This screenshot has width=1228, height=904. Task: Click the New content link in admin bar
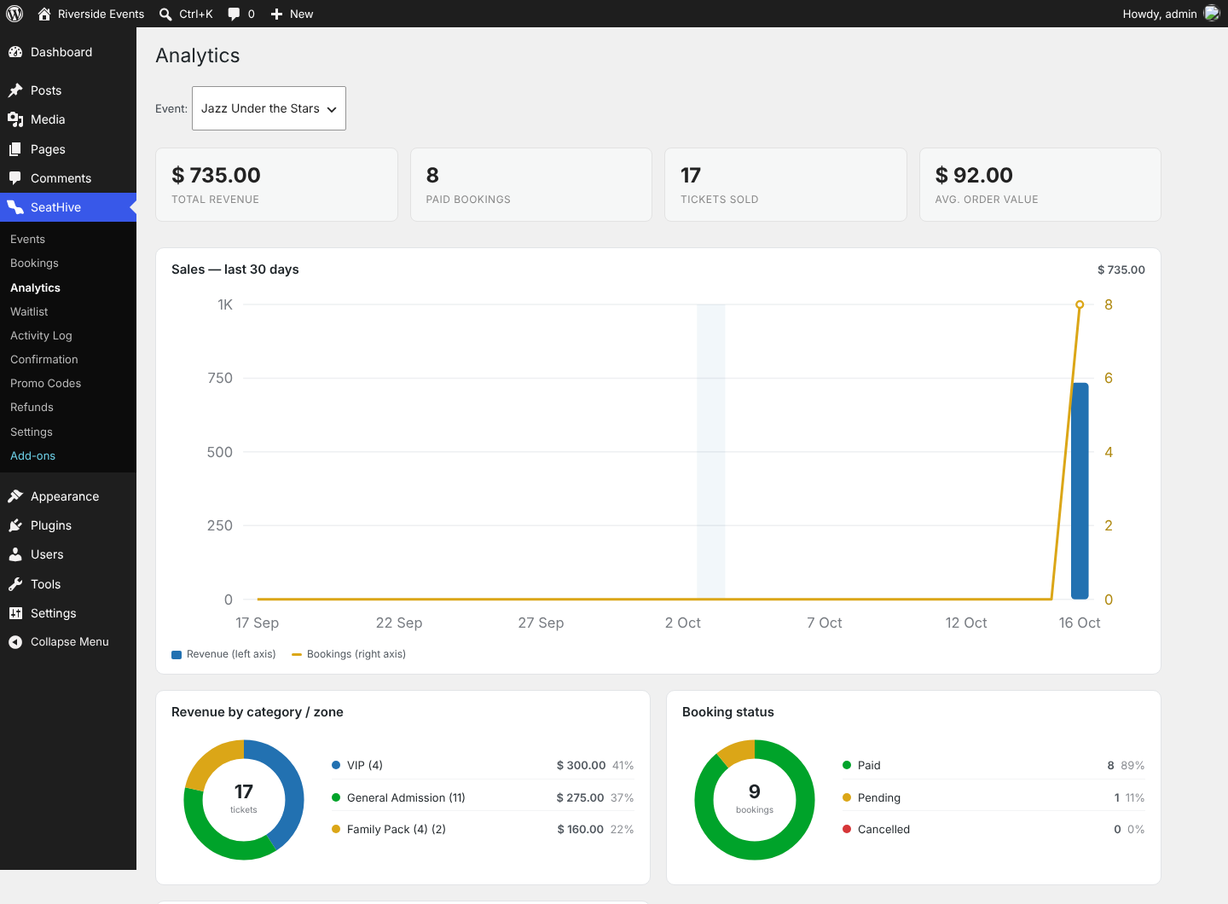301,14
